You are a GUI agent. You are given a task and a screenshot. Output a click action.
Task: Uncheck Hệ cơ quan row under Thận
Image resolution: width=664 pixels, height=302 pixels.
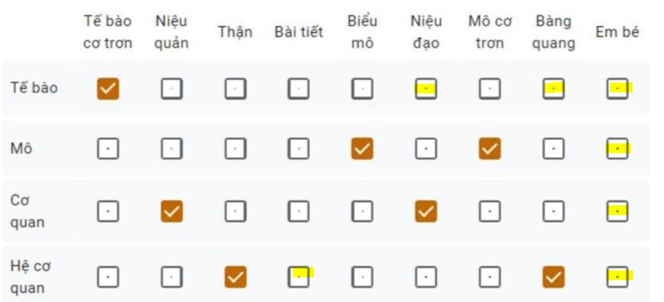click(235, 277)
